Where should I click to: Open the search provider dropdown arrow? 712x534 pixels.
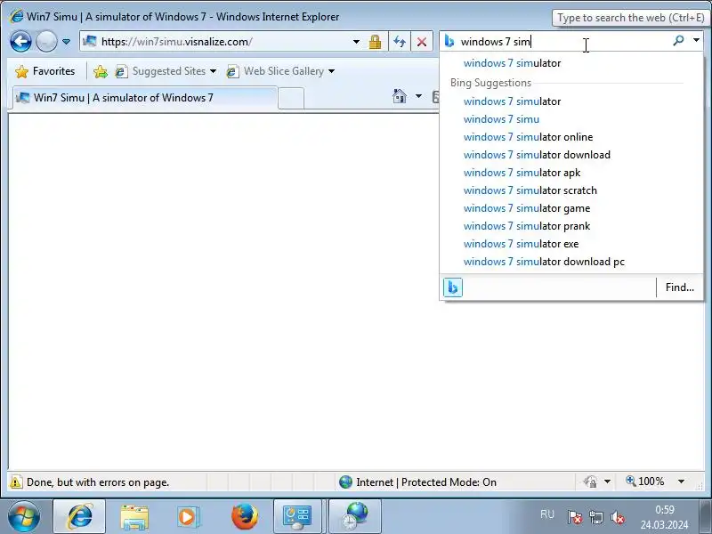point(696,40)
